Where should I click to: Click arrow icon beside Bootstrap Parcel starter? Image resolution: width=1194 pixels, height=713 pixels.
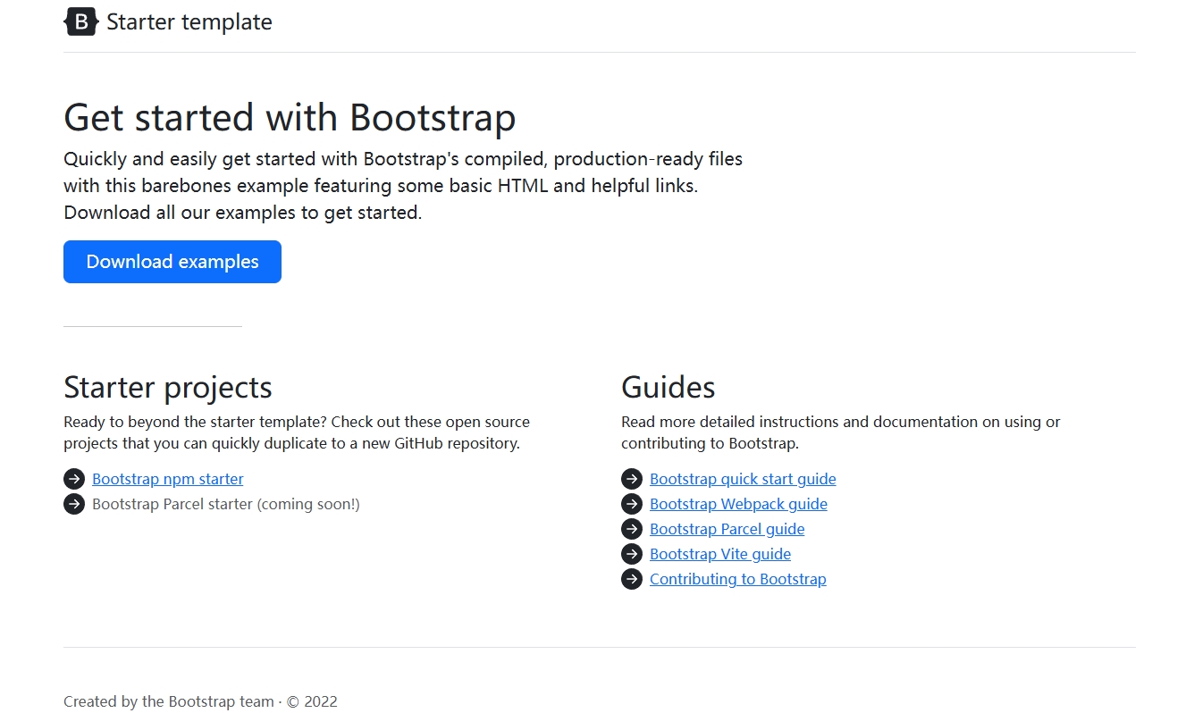74,504
